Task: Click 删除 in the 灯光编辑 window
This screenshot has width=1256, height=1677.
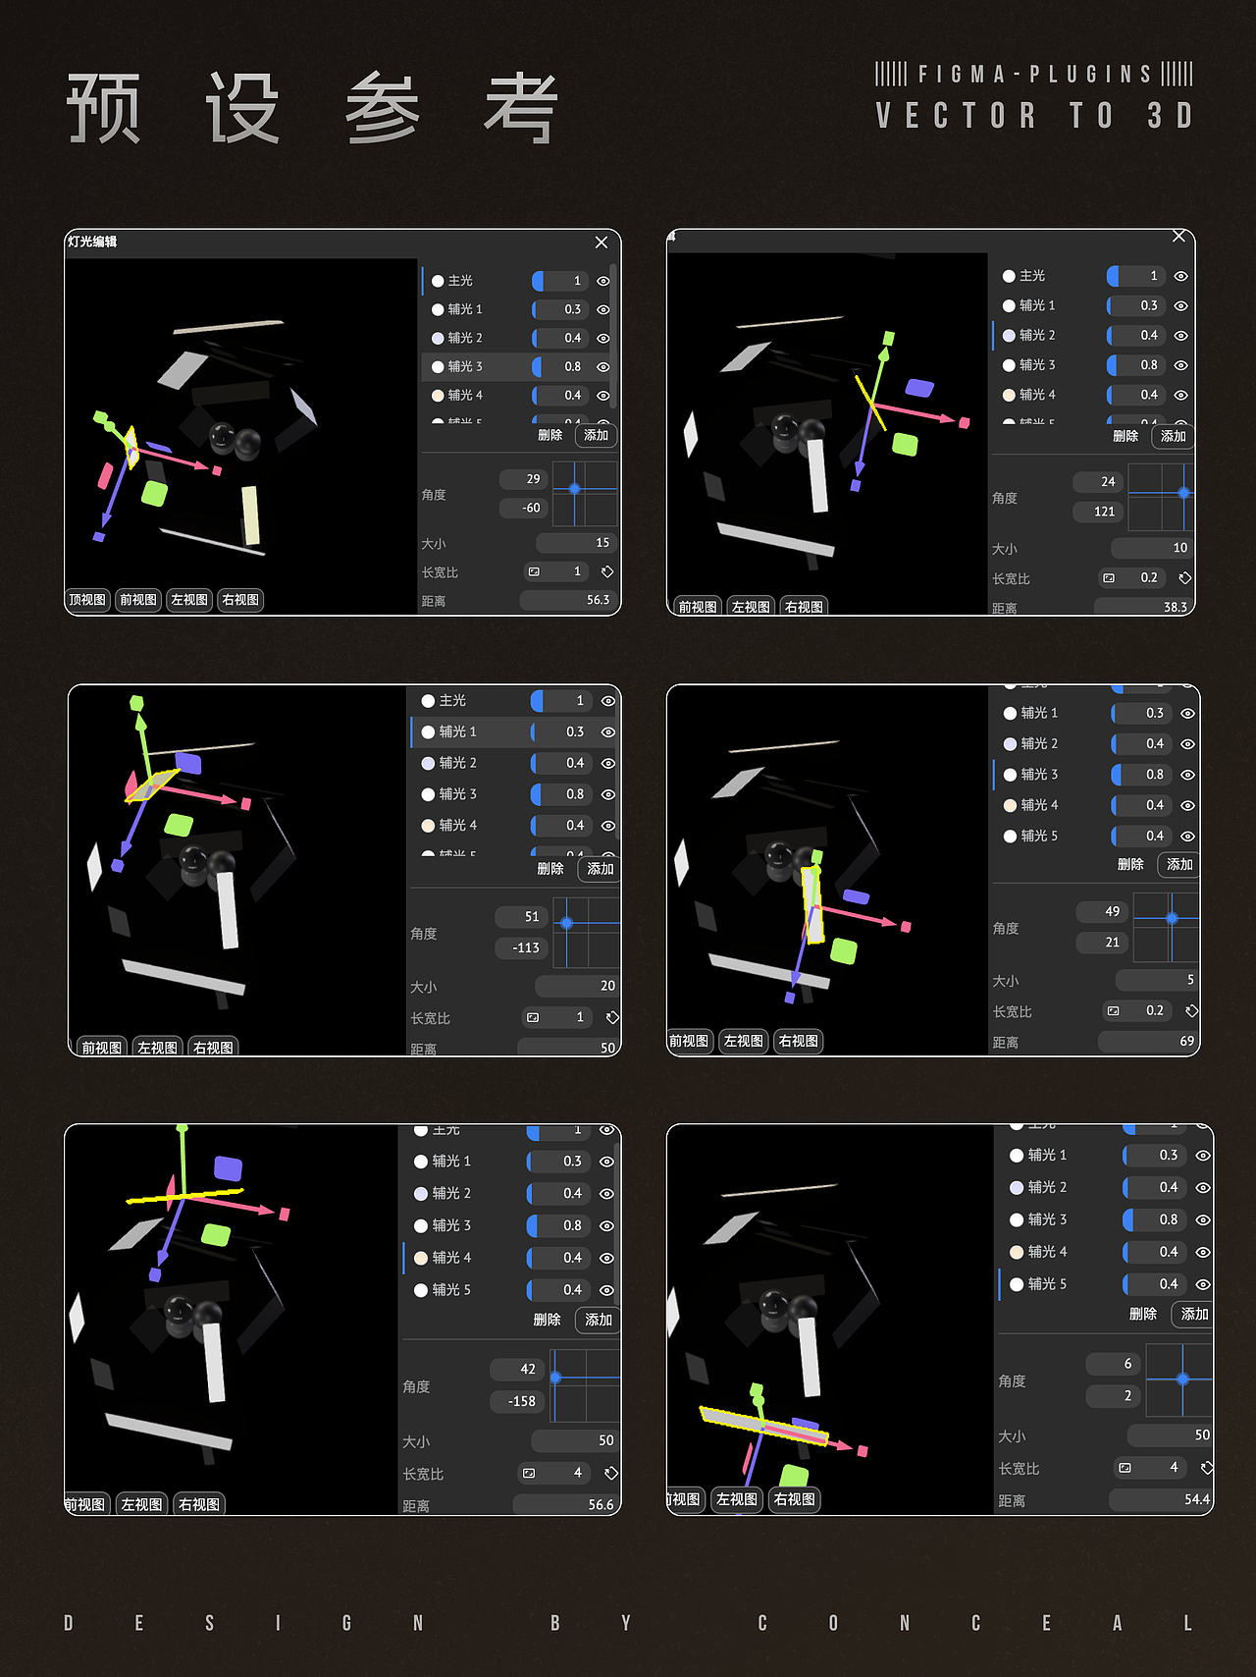Action: click(550, 435)
